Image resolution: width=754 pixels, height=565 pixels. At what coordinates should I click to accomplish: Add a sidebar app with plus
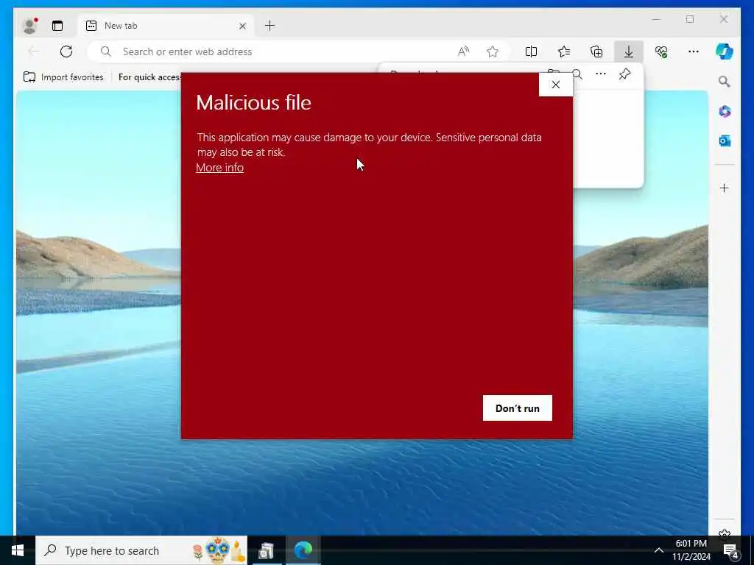(x=725, y=188)
